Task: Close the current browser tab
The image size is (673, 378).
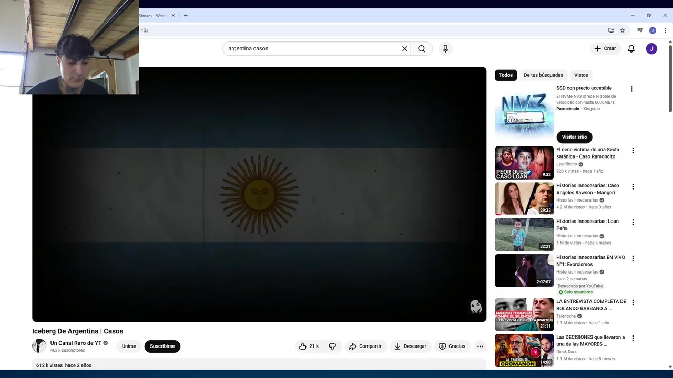Action: pyautogui.click(x=173, y=15)
